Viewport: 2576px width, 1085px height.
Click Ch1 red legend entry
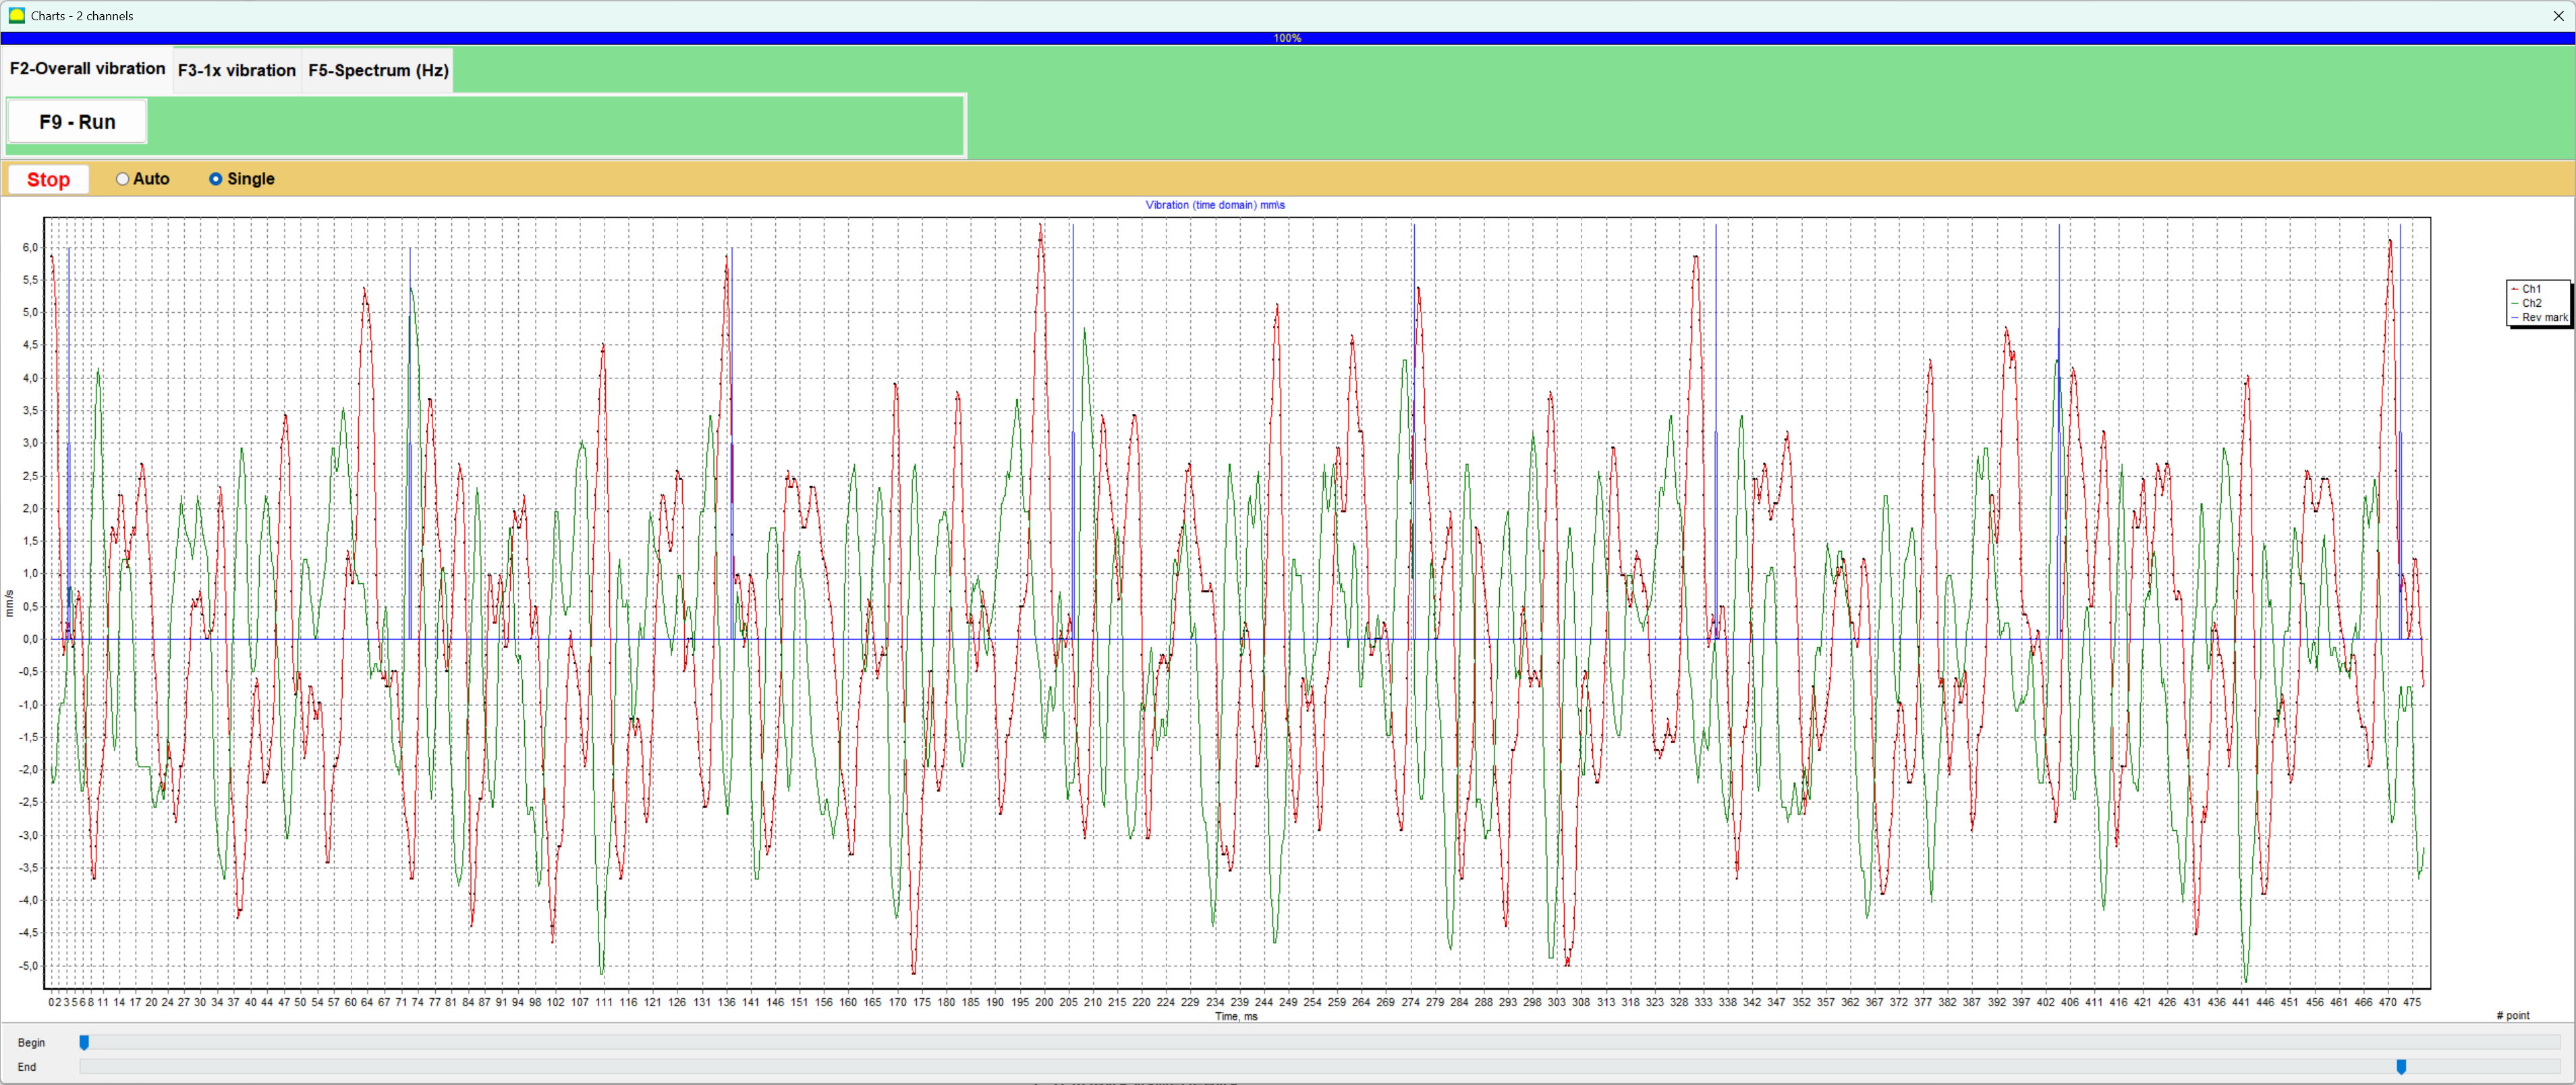pyautogui.click(x=2531, y=289)
